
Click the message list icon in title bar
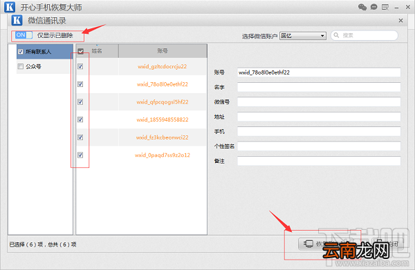coord(385,7)
